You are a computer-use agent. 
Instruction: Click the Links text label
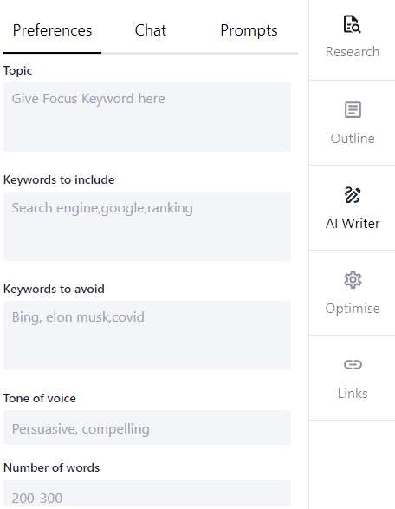tap(353, 394)
